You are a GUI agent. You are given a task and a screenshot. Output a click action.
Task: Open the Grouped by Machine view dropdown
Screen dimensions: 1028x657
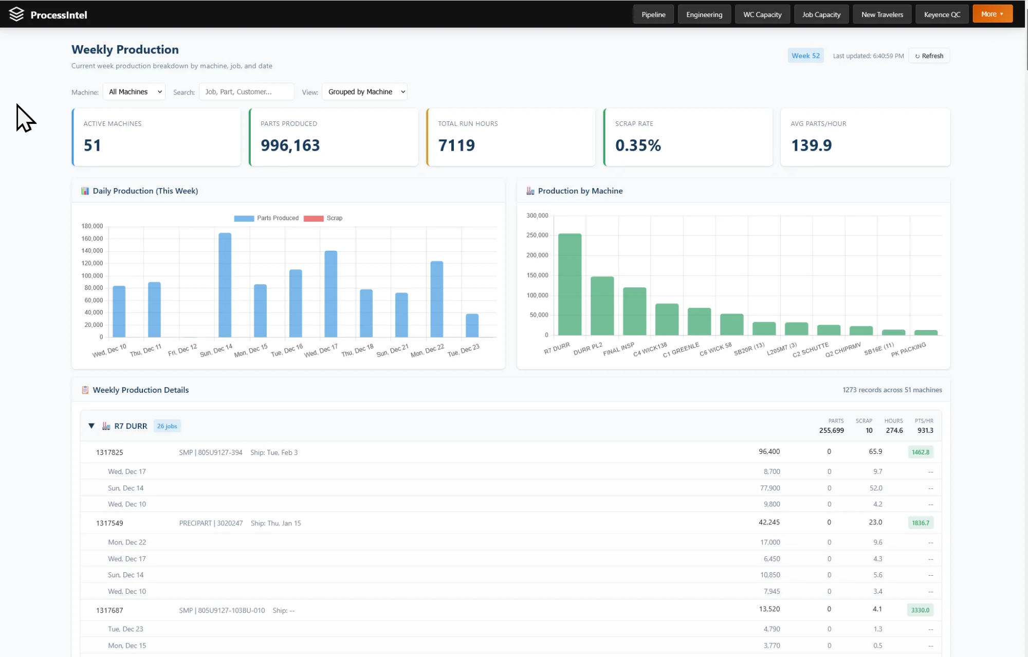point(365,92)
